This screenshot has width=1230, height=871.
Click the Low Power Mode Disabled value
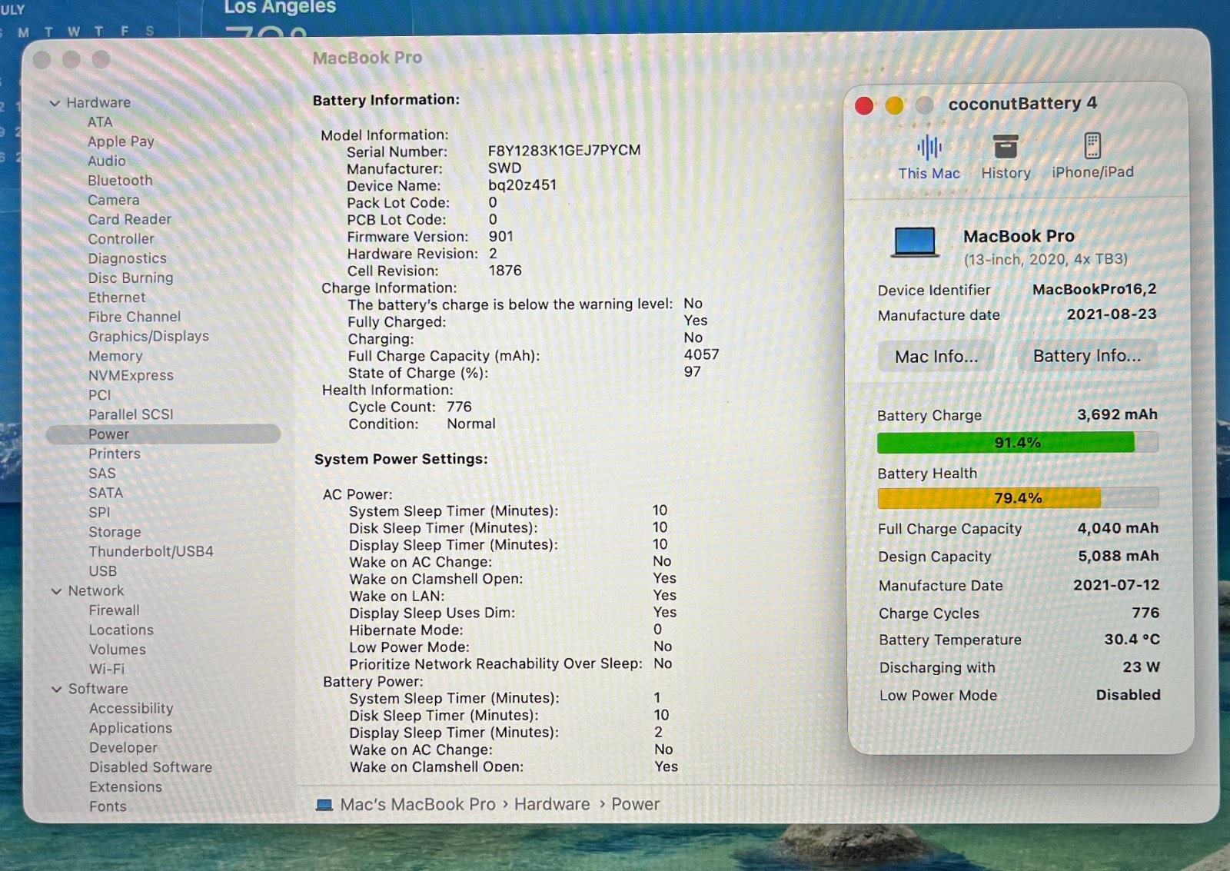tap(1128, 696)
